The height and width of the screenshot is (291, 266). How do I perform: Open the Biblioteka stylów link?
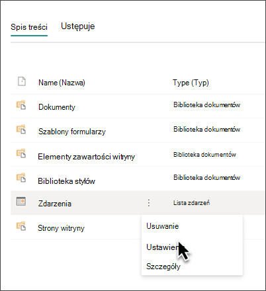66,181
